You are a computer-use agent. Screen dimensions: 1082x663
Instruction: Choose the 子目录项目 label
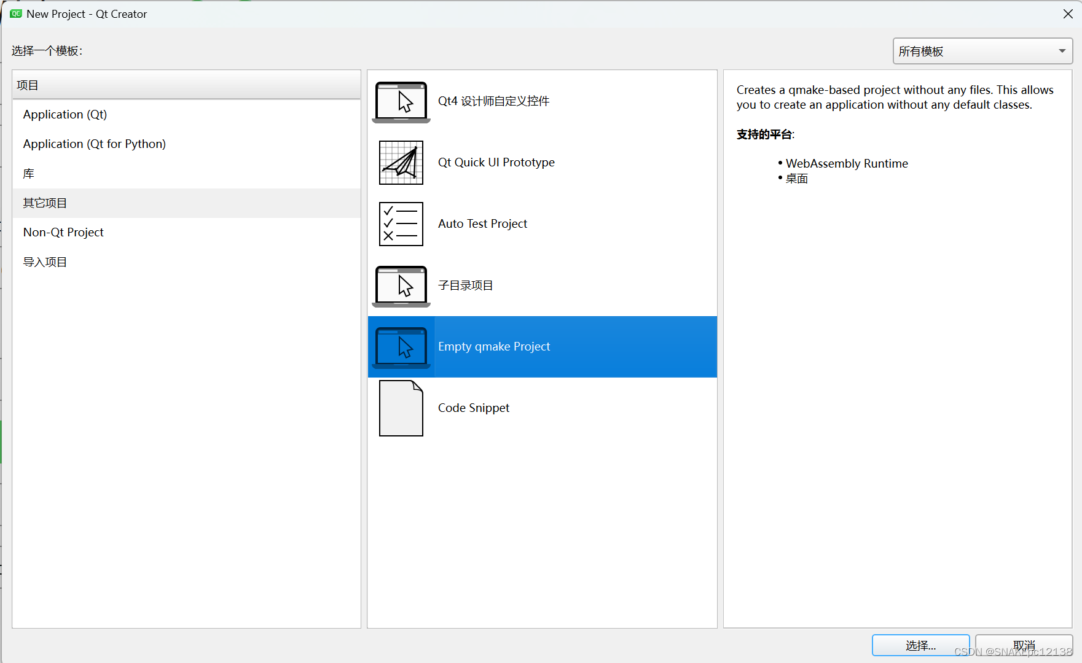tap(465, 285)
